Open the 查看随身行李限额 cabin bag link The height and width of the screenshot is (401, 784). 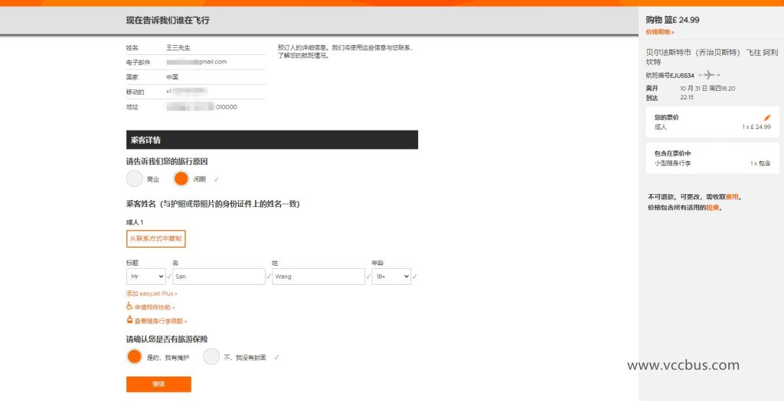pyautogui.click(x=161, y=322)
